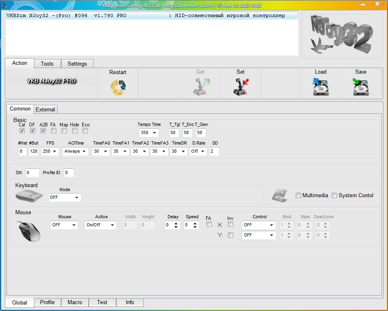Click the SD input field
The height and width of the screenshot is (311, 388).
coord(214,151)
